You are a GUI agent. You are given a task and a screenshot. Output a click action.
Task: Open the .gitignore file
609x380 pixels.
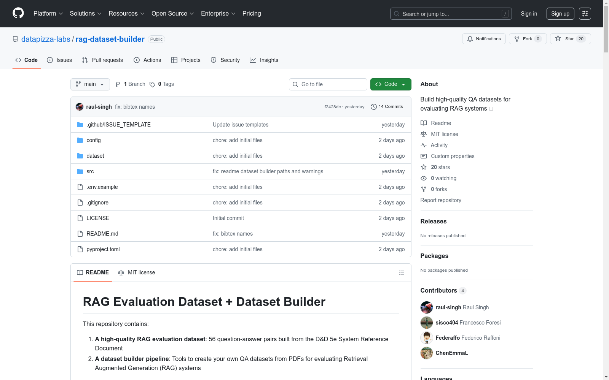coord(97,203)
